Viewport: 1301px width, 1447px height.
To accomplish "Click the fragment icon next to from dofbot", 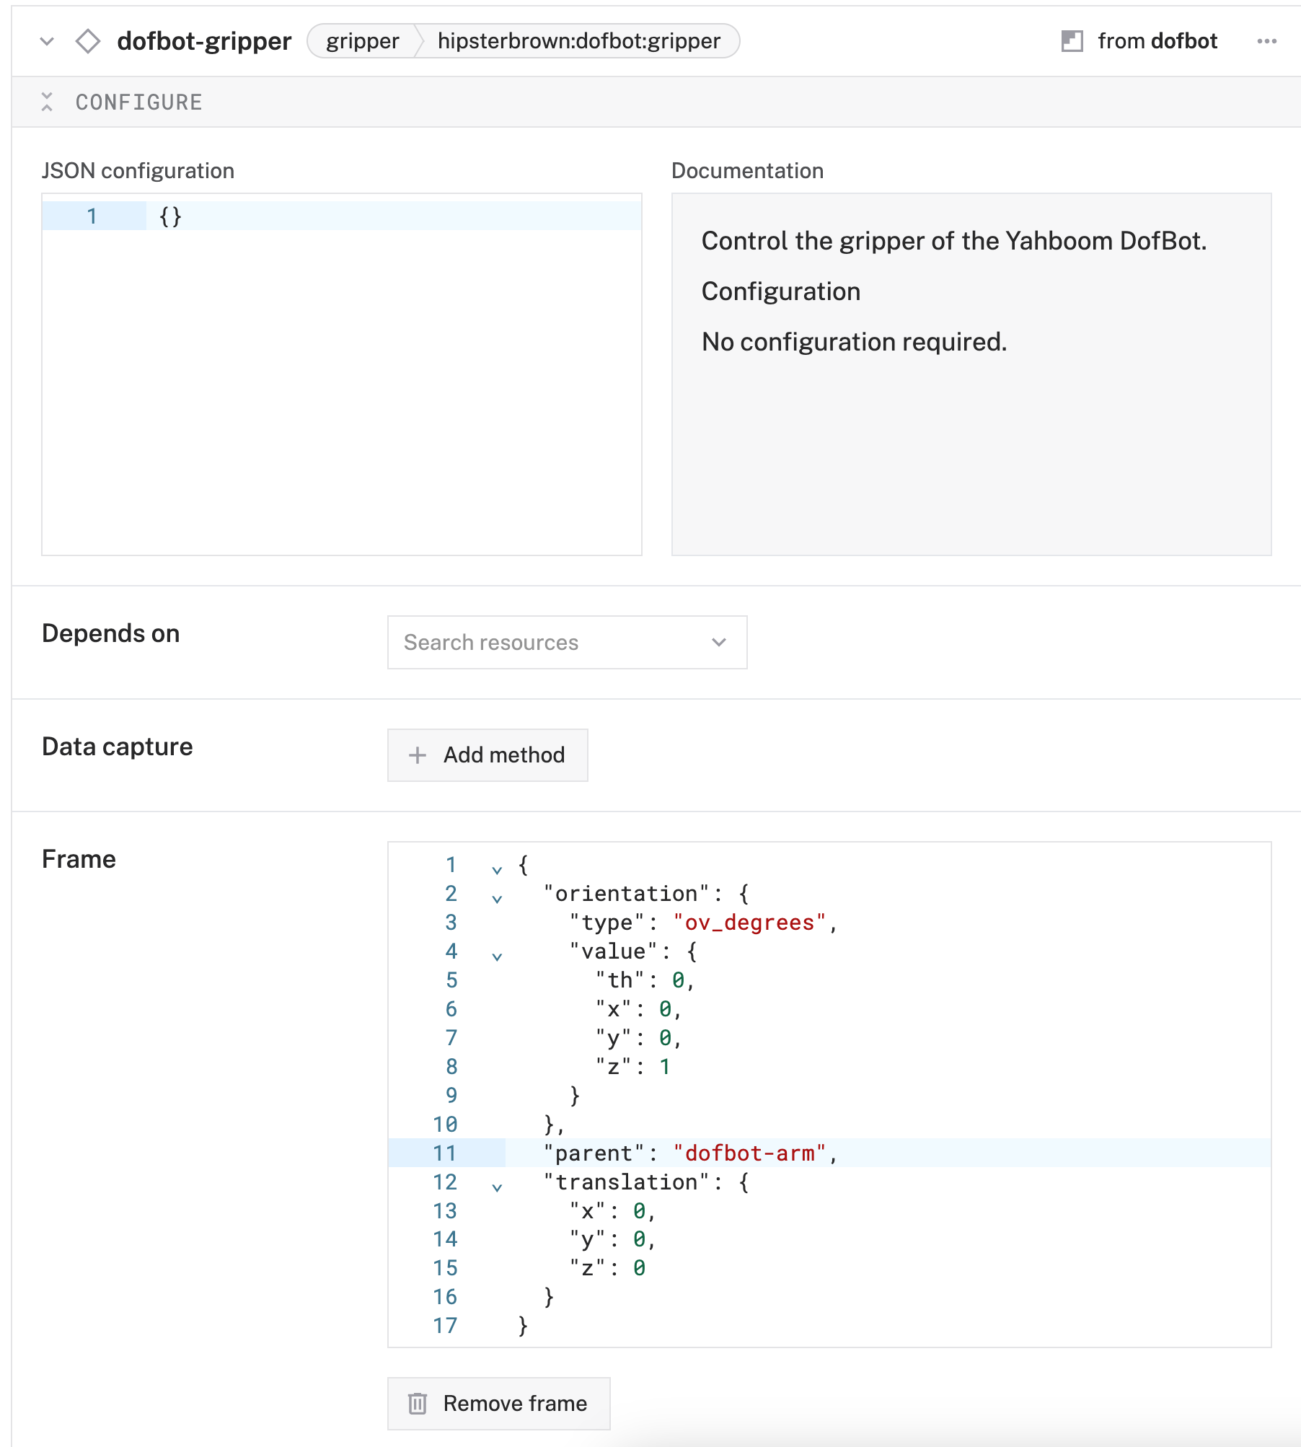I will coord(1072,41).
